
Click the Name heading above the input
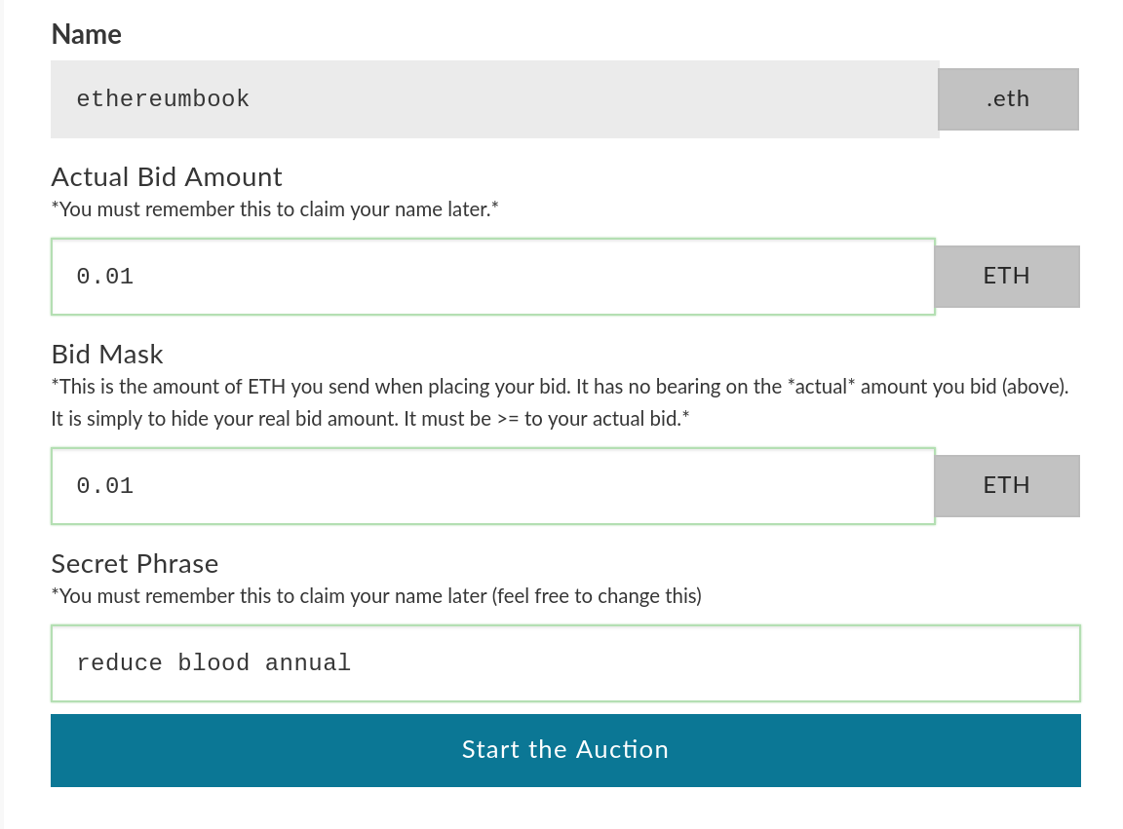point(86,33)
